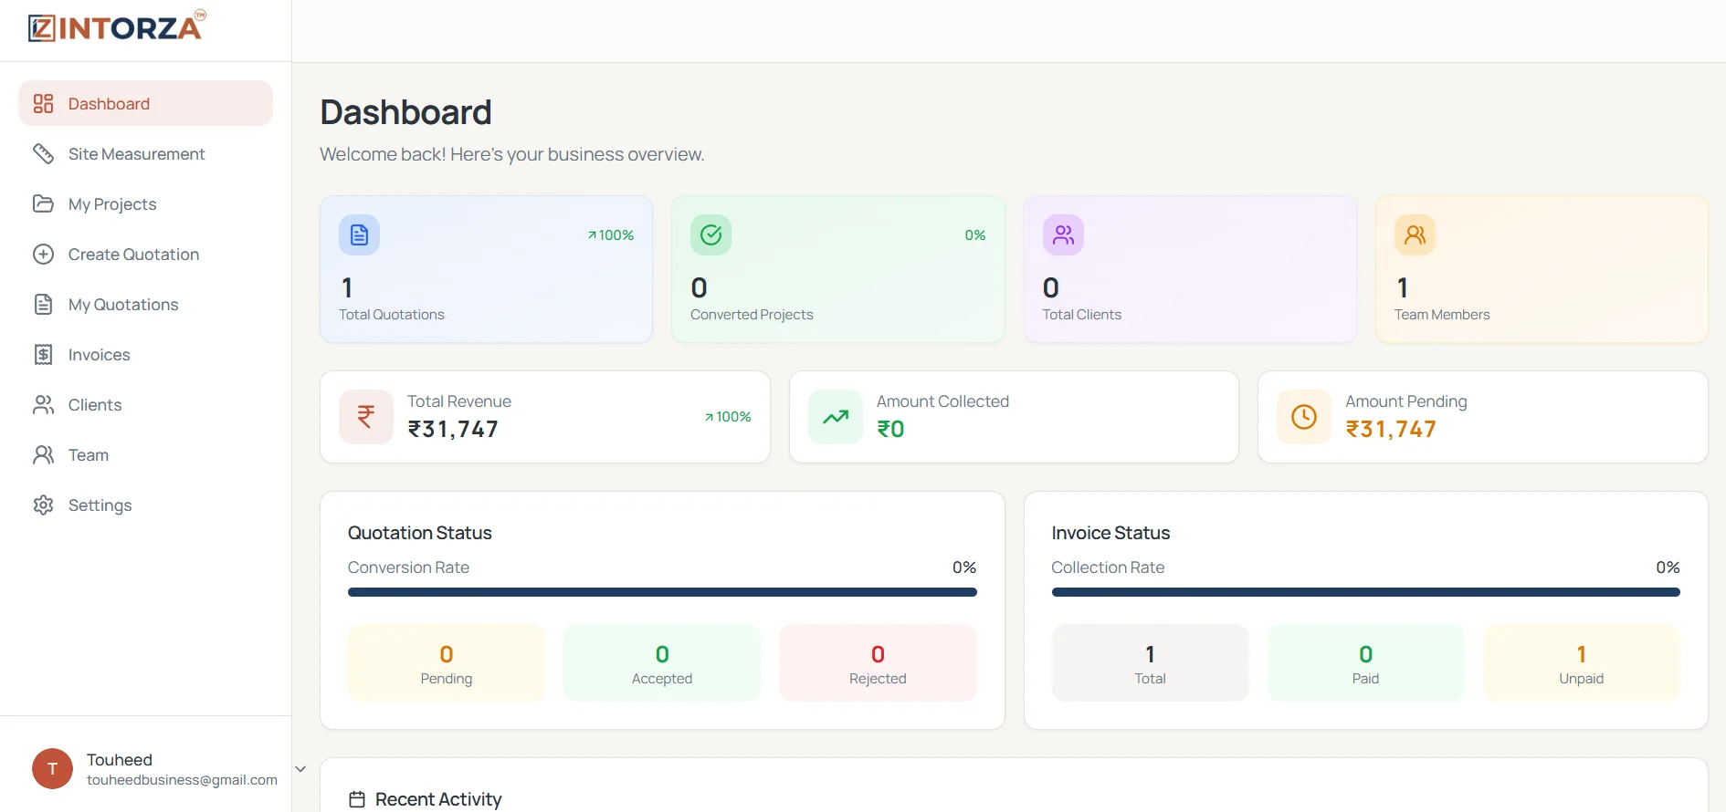Click the user avatar with letter T
Viewport: 1726px width, 812px height.
(x=52, y=769)
